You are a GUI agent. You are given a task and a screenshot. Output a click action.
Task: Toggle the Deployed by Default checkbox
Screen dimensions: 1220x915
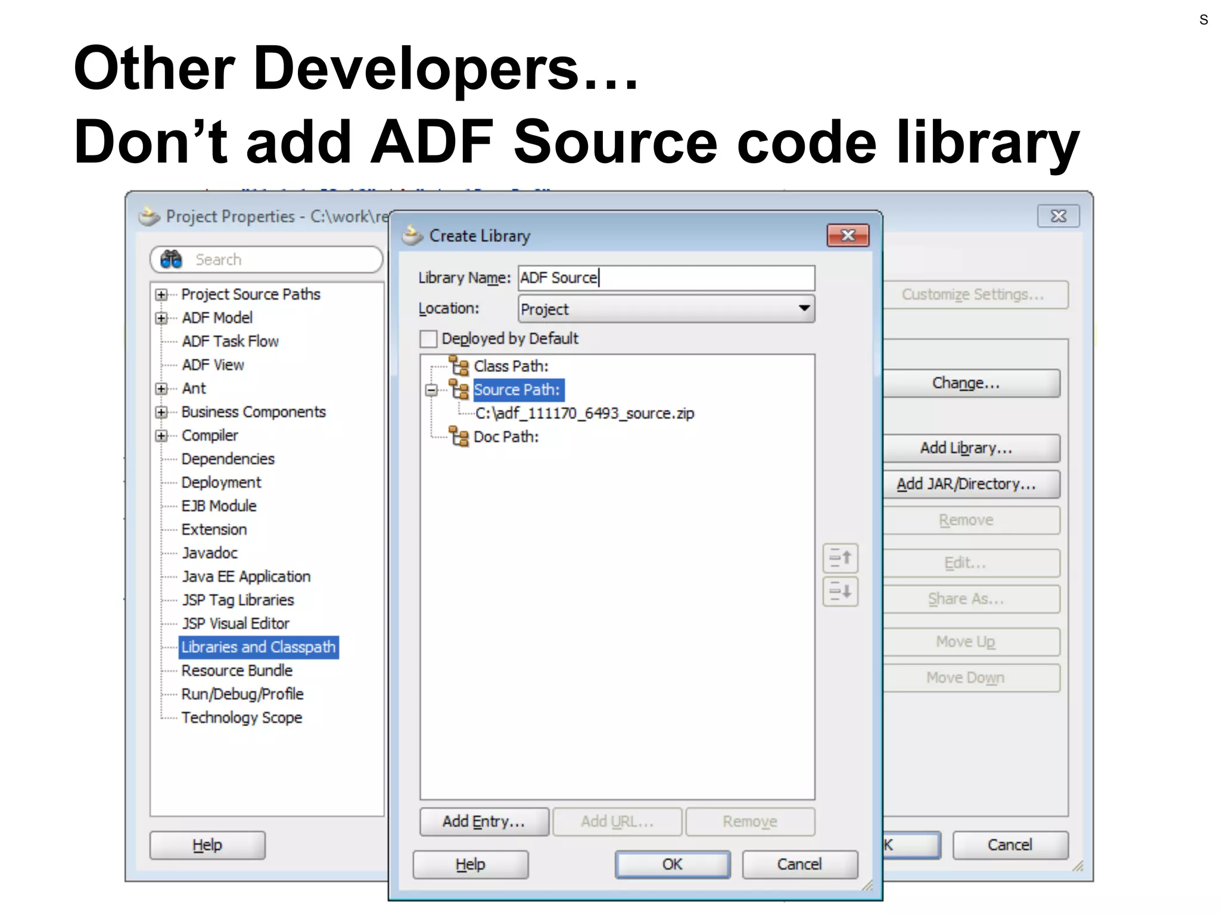click(428, 339)
